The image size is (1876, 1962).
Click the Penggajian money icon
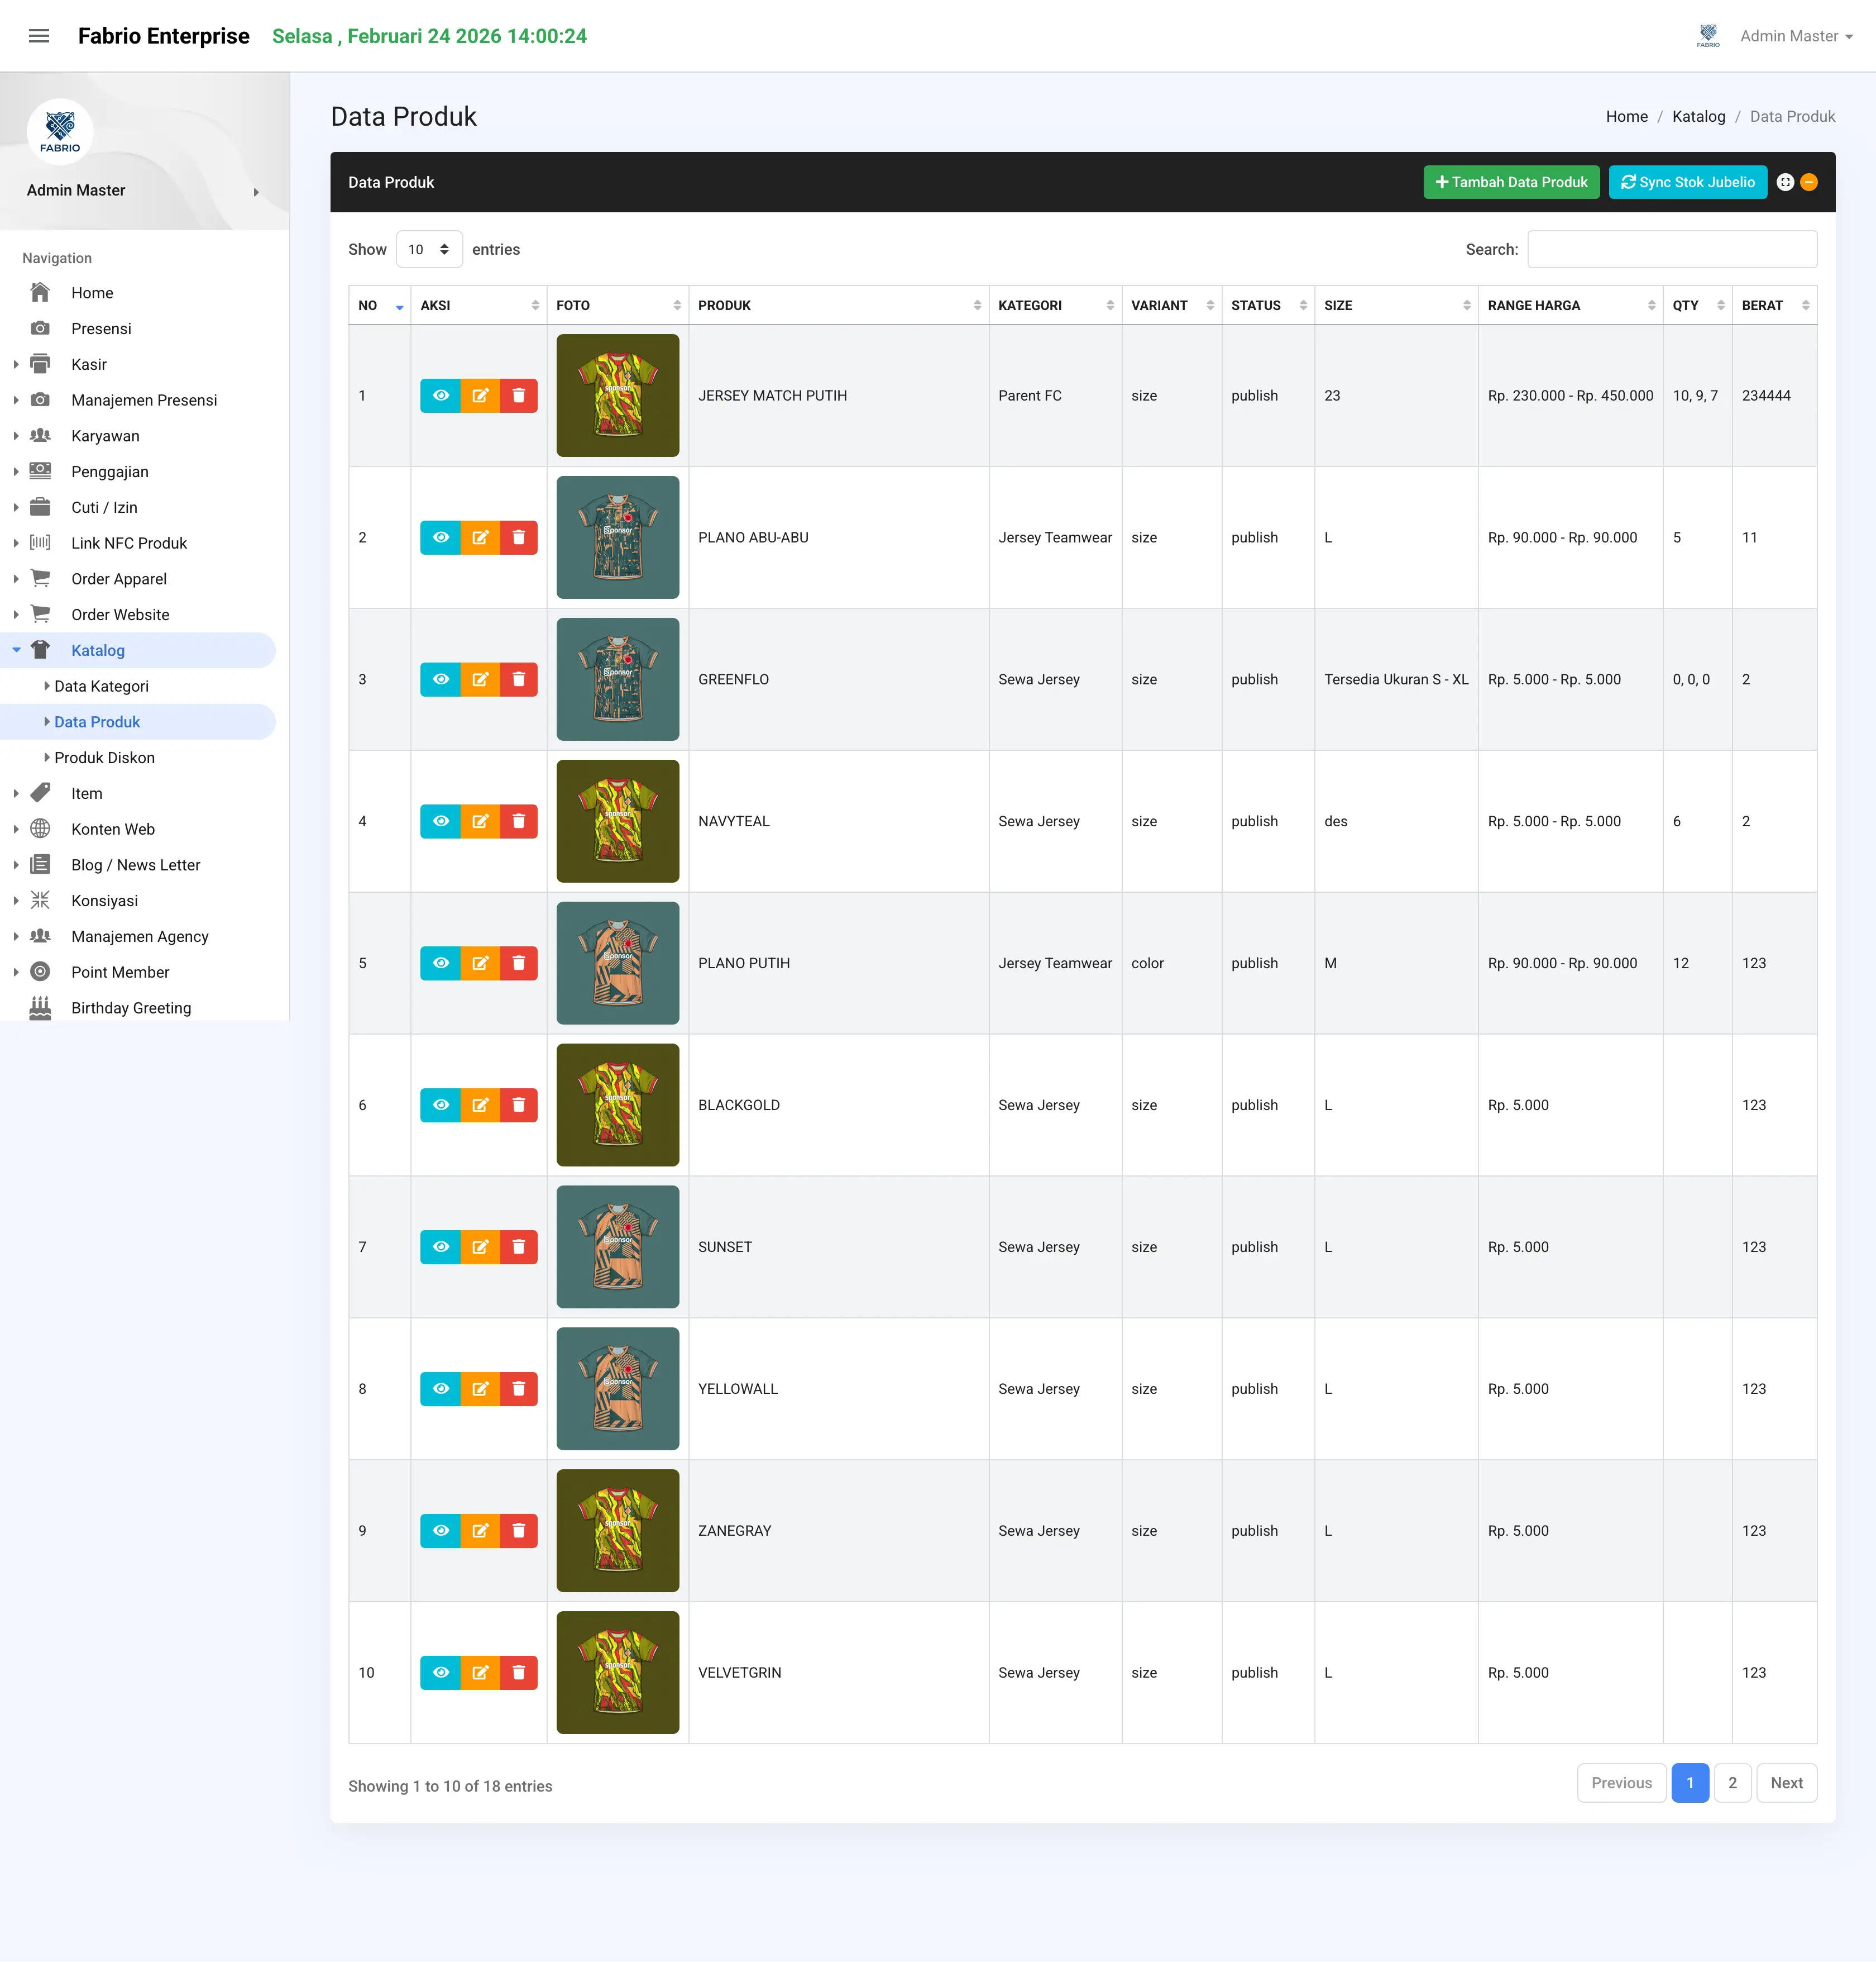tap(40, 472)
